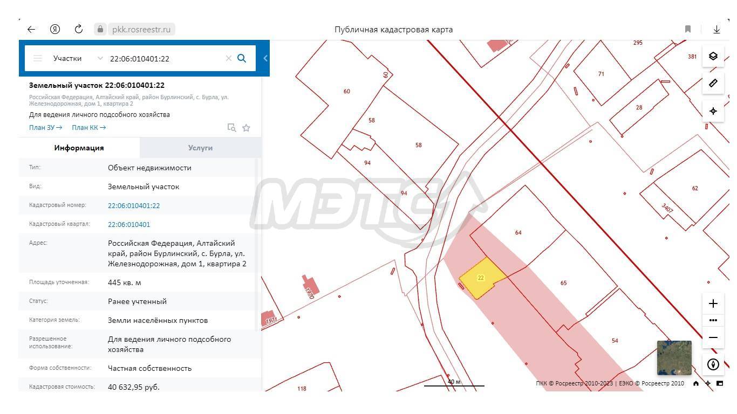737x414 pixels.
Task: Reload the page
Action: 78,29
